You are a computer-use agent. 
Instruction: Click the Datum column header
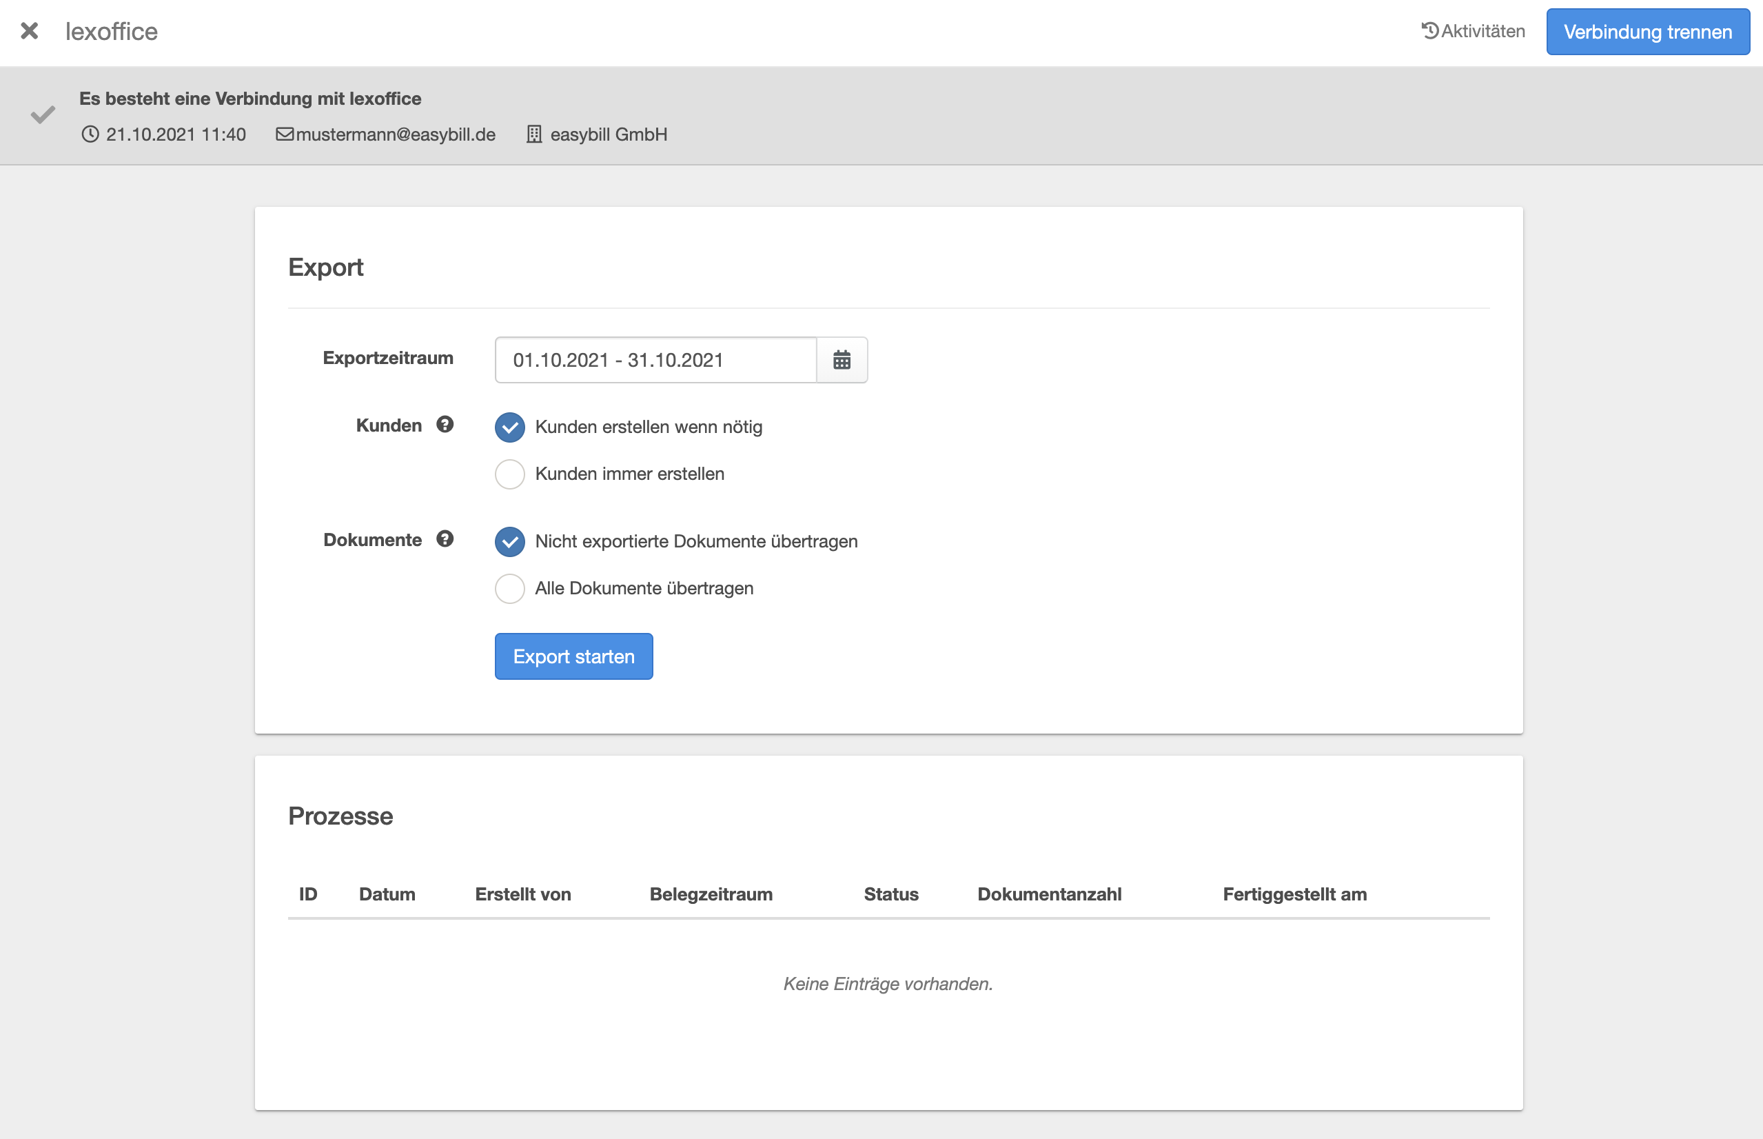tap(387, 894)
